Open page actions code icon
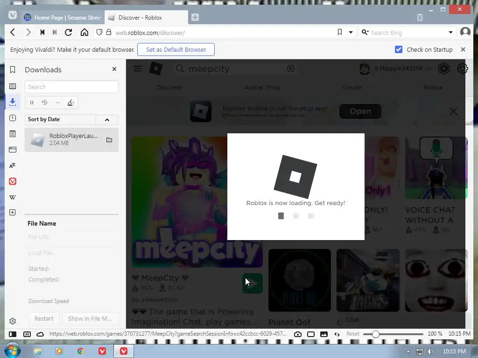This screenshot has height=358, width=478. (337, 334)
